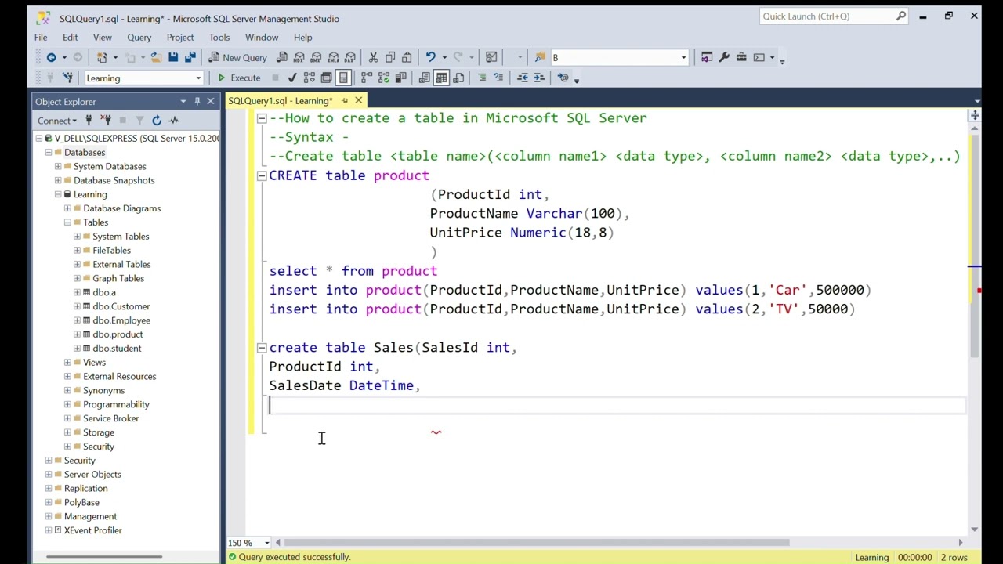Click the Save All icon
The height and width of the screenshot is (564, 1003).
190,57
